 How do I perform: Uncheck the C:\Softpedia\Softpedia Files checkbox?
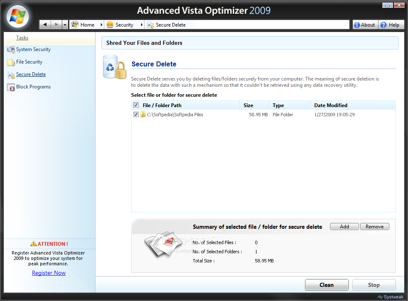[x=136, y=114]
